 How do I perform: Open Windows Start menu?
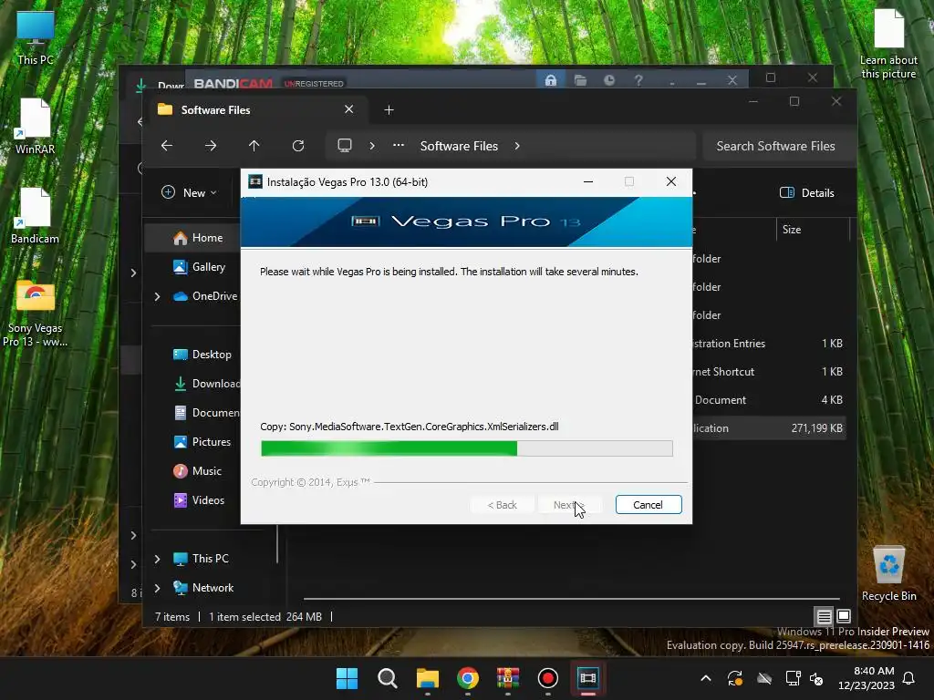point(348,678)
